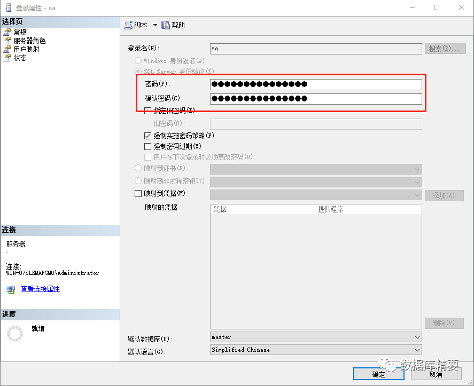Click the 帮助 toolbar label
The width and height of the screenshot is (474, 386).
pos(178,26)
